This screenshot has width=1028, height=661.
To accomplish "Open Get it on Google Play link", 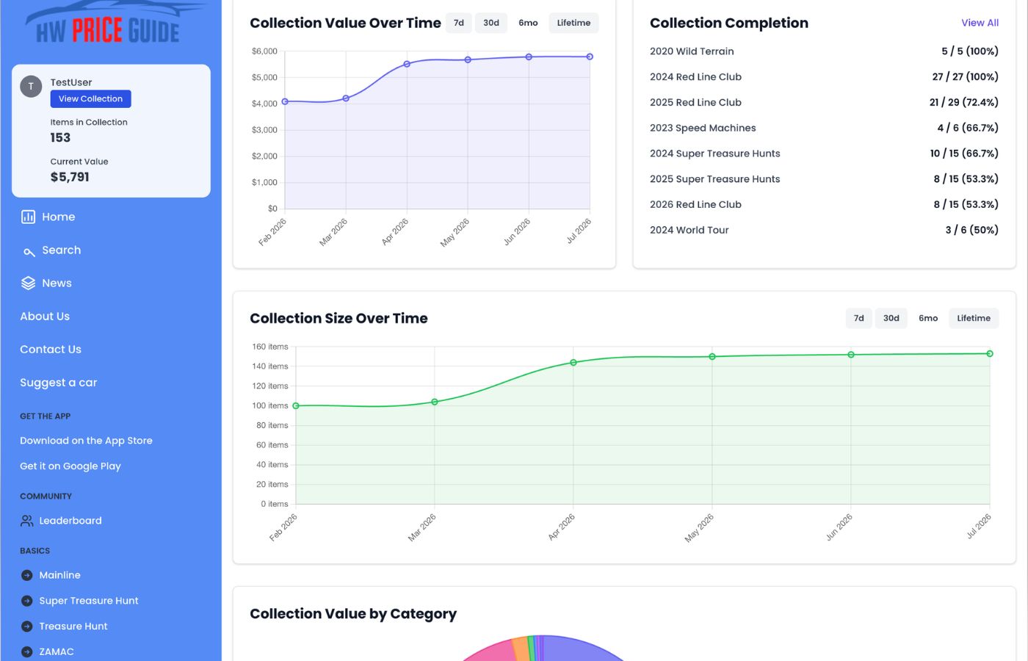I will point(70,466).
